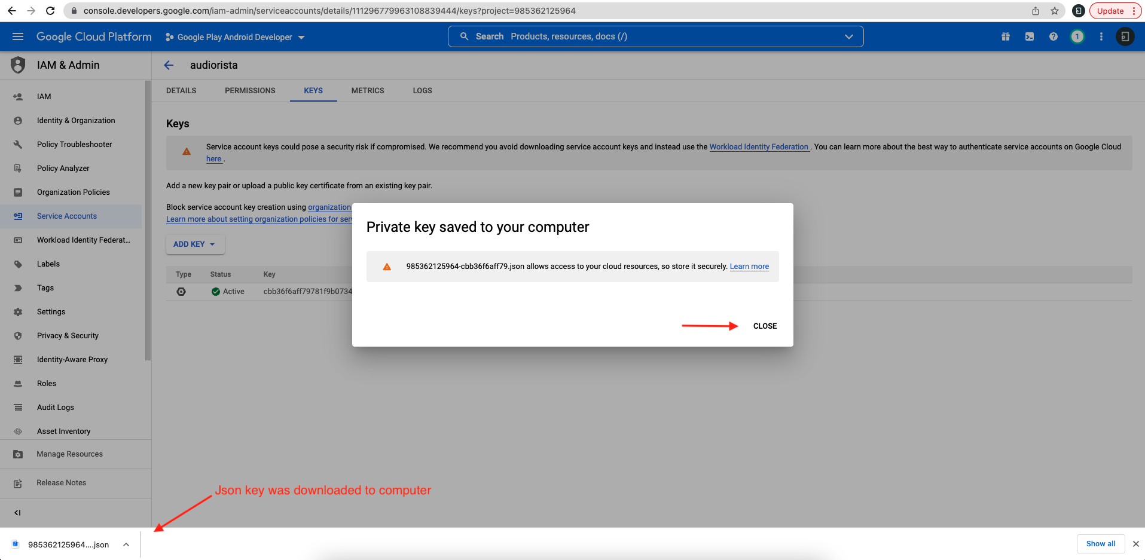The height and width of the screenshot is (560, 1145).
Task: Open the three-dot settings menu in header
Action: click(1101, 36)
